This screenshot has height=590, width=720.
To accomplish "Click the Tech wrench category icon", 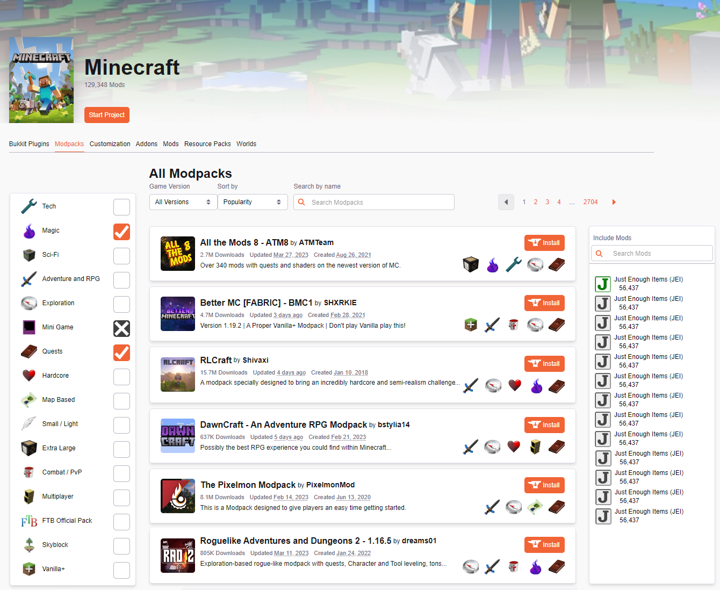I will pos(29,206).
